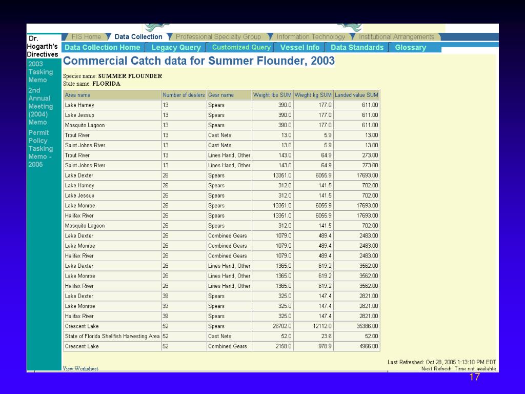Click Lake Harney in the 13 dealers row

pyautogui.click(x=112, y=105)
